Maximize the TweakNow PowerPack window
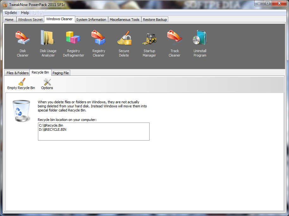Screen dimensions: 289x216 click(x=267, y=3)
